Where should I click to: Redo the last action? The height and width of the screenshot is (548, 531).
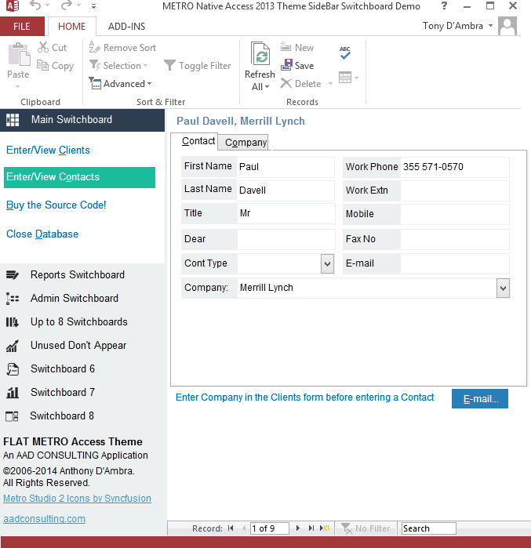[x=67, y=5]
